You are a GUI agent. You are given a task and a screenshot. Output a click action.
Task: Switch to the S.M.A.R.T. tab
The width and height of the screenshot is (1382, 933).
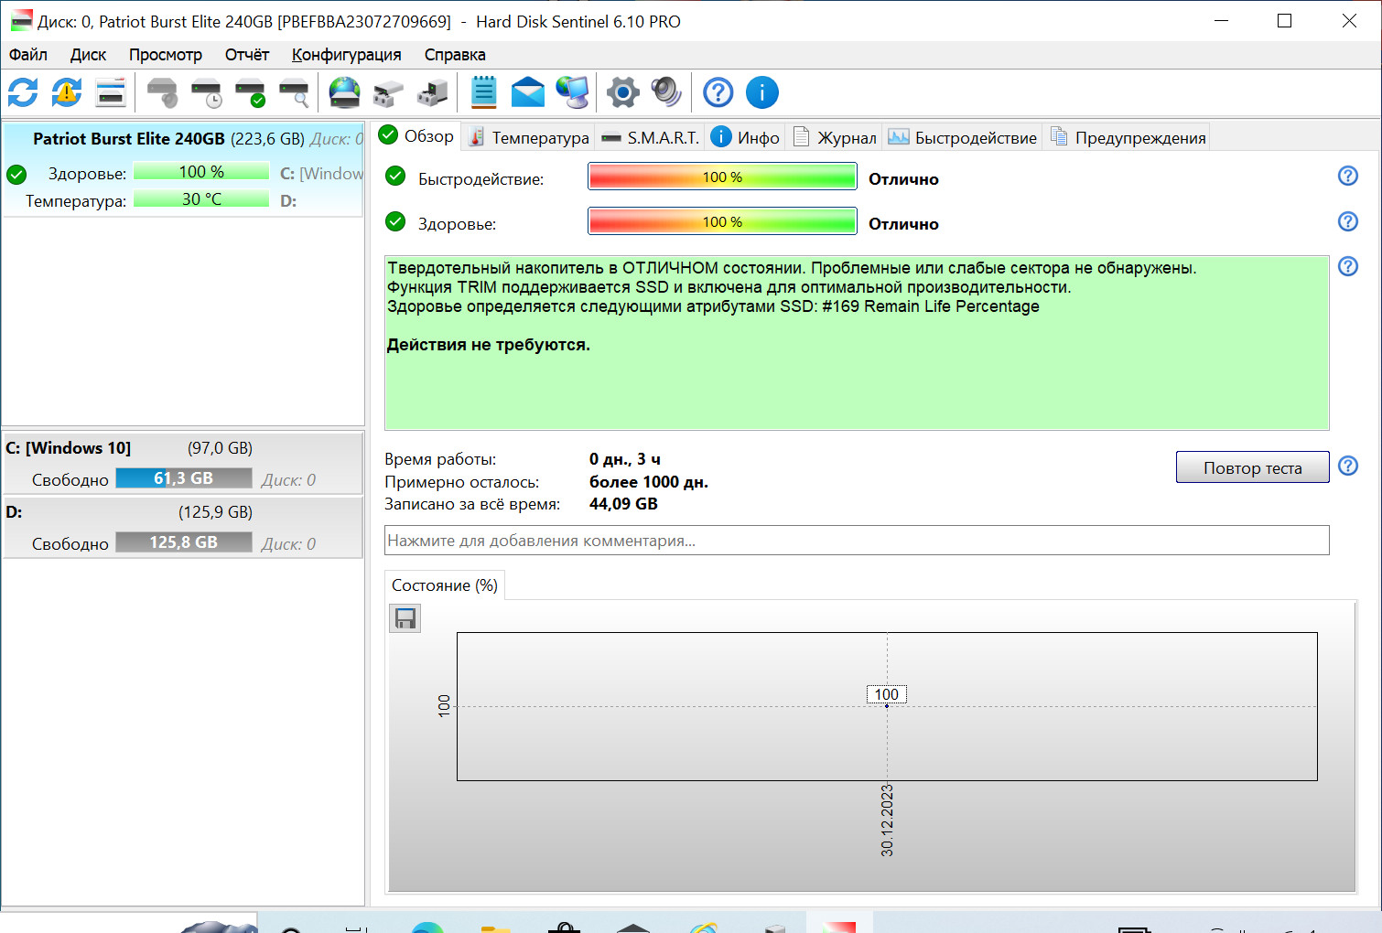(651, 137)
